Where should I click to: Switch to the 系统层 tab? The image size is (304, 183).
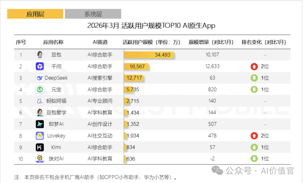tap(93, 14)
